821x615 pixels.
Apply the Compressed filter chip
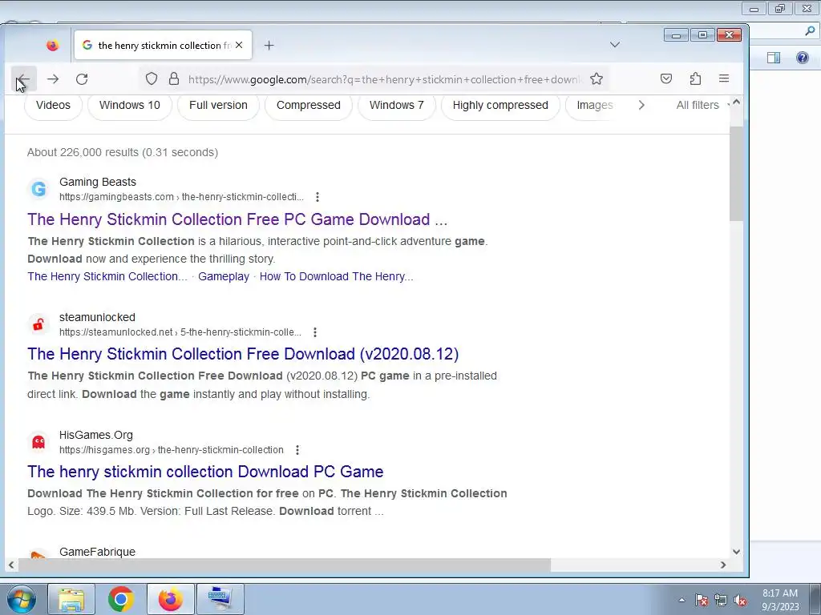pos(309,105)
